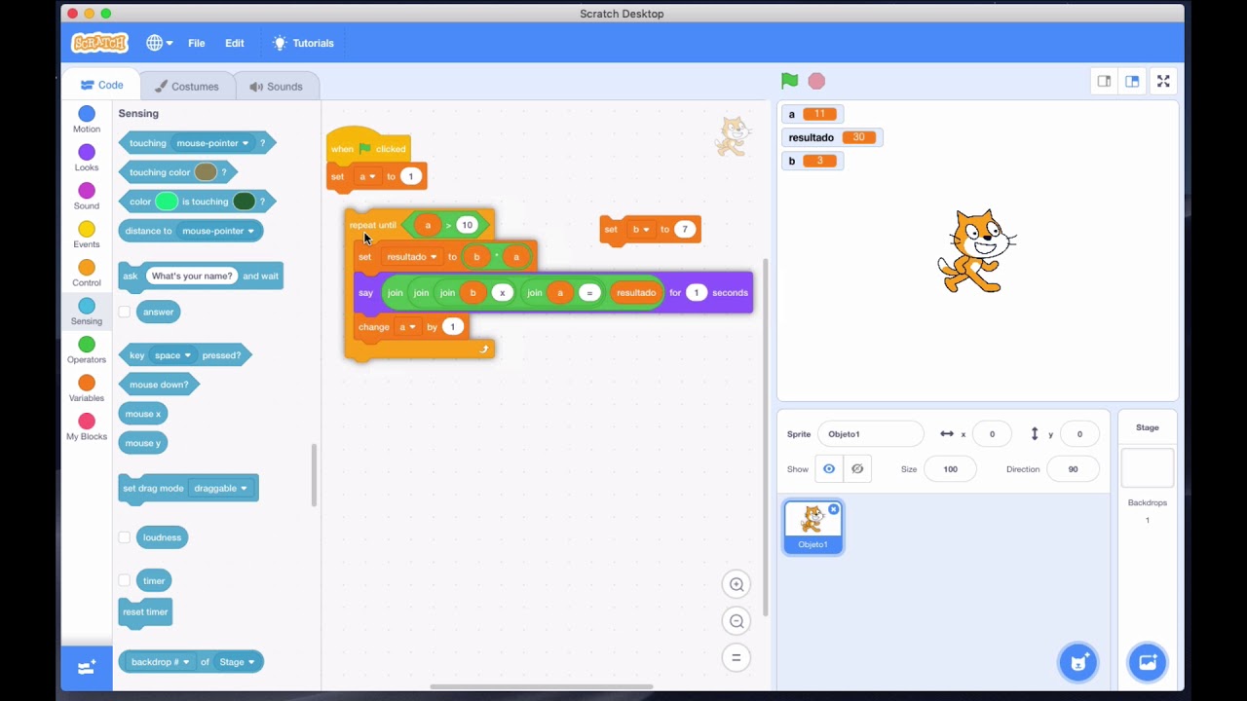Image resolution: width=1247 pixels, height=701 pixels.
Task: Open variable dropdown in change a by 1
Action: [x=407, y=327]
